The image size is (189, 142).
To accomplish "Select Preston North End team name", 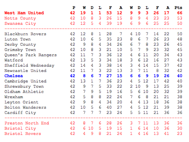I will [27, 123].
